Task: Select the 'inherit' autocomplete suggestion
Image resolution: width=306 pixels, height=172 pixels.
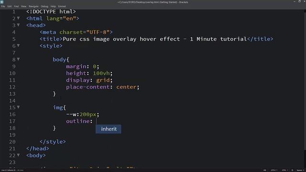Action: point(109,129)
